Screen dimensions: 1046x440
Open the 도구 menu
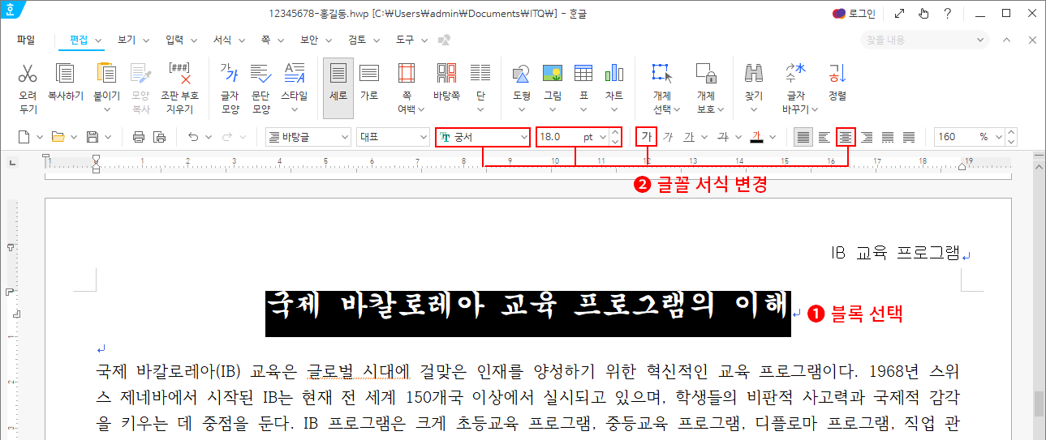pos(405,39)
